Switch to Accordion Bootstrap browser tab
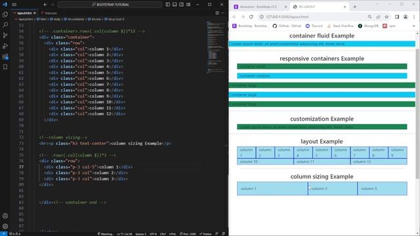 point(259,7)
